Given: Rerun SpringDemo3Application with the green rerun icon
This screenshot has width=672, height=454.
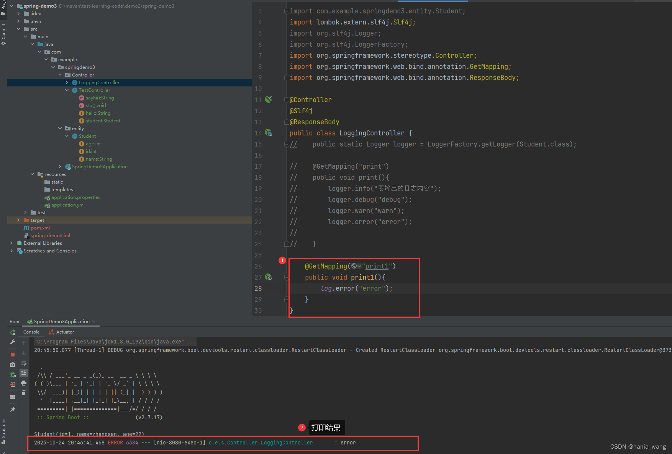Looking at the screenshot, I should point(13,332).
